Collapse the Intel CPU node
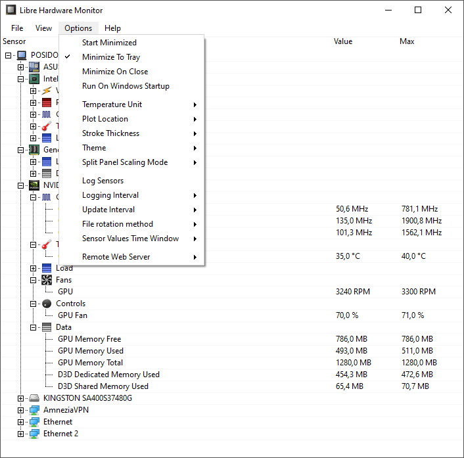This screenshot has width=464, height=458. (x=21, y=79)
